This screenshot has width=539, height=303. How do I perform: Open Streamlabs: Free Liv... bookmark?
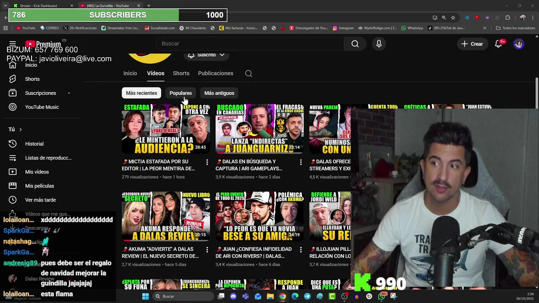point(120,28)
